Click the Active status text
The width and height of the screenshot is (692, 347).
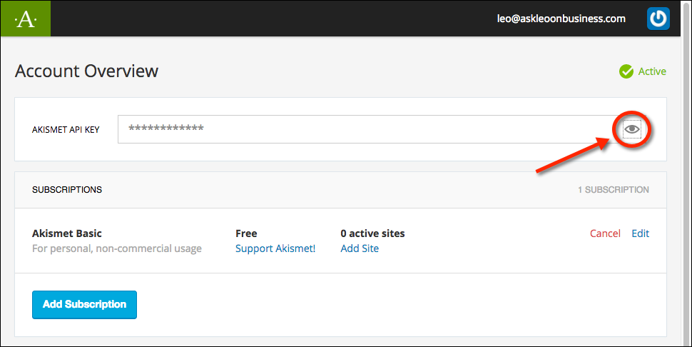[x=652, y=71]
